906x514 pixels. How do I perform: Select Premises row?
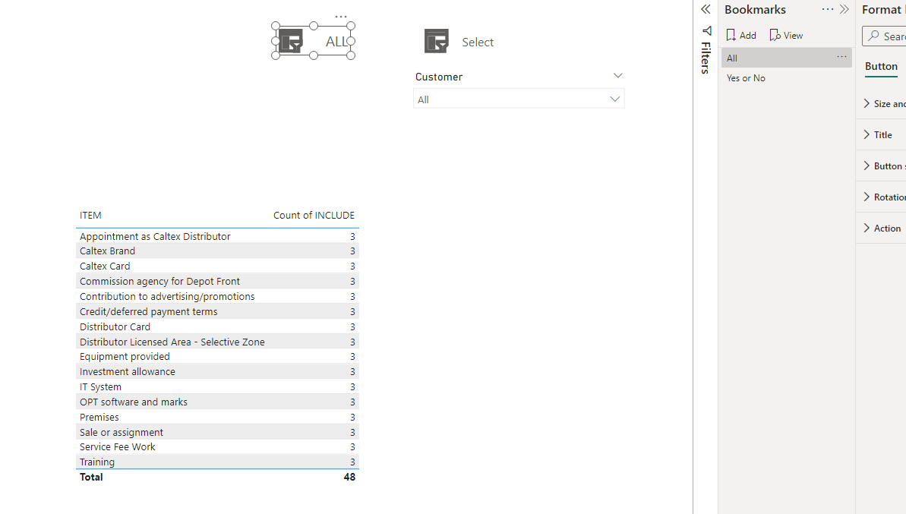tap(217, 417)
